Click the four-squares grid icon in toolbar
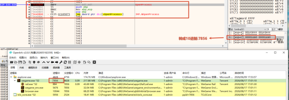Viewport: 289px width, 100px height. click(70, 62)
